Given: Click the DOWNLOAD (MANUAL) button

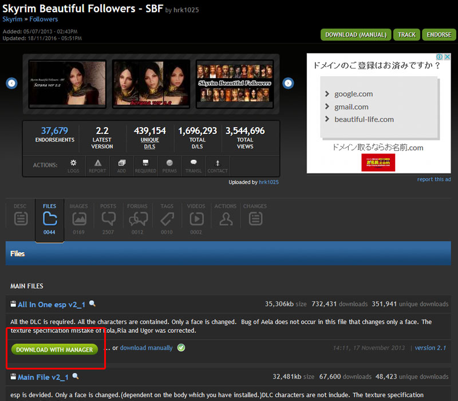Looking at the screenshot, I should (x=356, y=35).
